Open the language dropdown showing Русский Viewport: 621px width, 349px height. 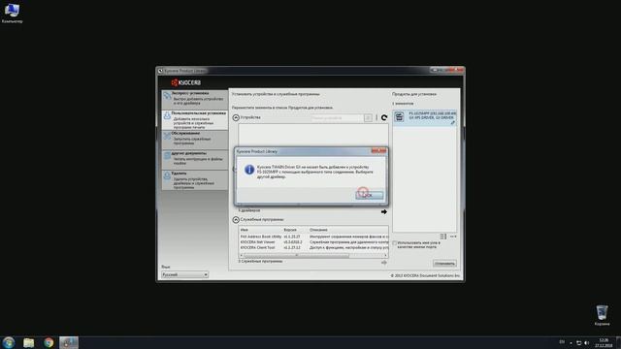184,274
